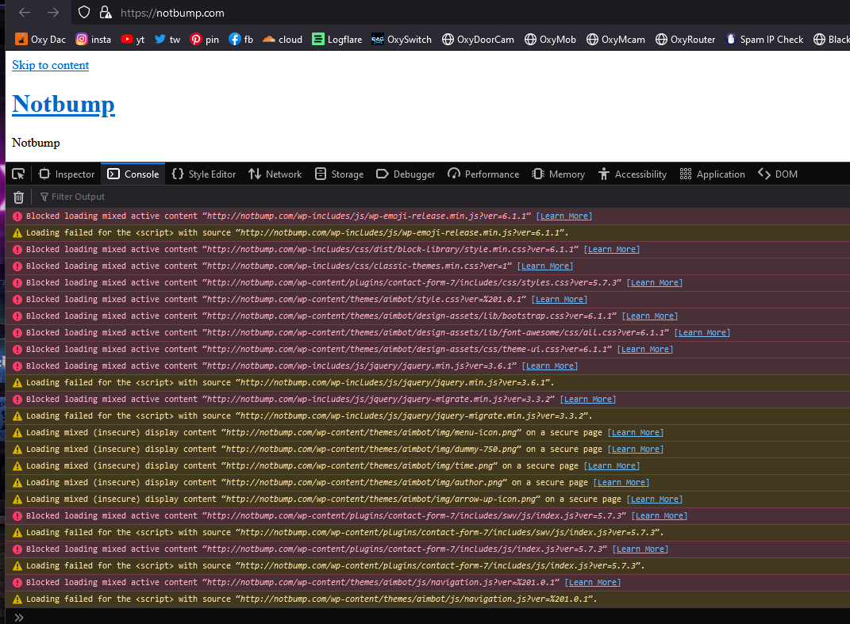The image size is (850, 624).
Task: Open the Oxy Dac bookmark
Action: click(40, 39)
